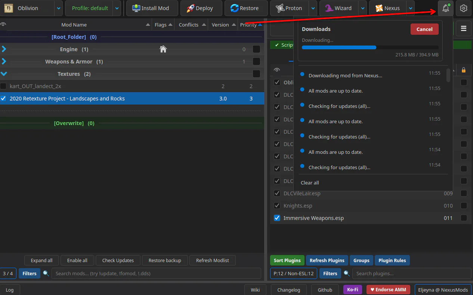Toggle the Knights.esp plugin checkbox

(x=277, y=206)
